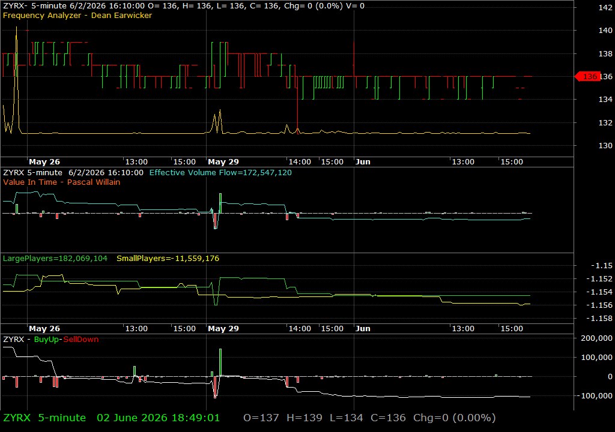Click status bar 'Chg=0 (0.00%)' value
Screen dimensions: 615x432
(x=455, y=418)
